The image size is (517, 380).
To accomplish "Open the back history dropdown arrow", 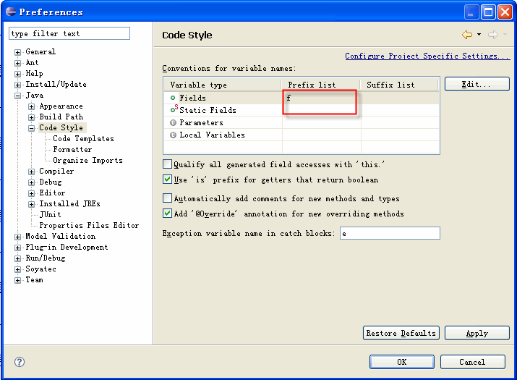I will pos(479,34).
